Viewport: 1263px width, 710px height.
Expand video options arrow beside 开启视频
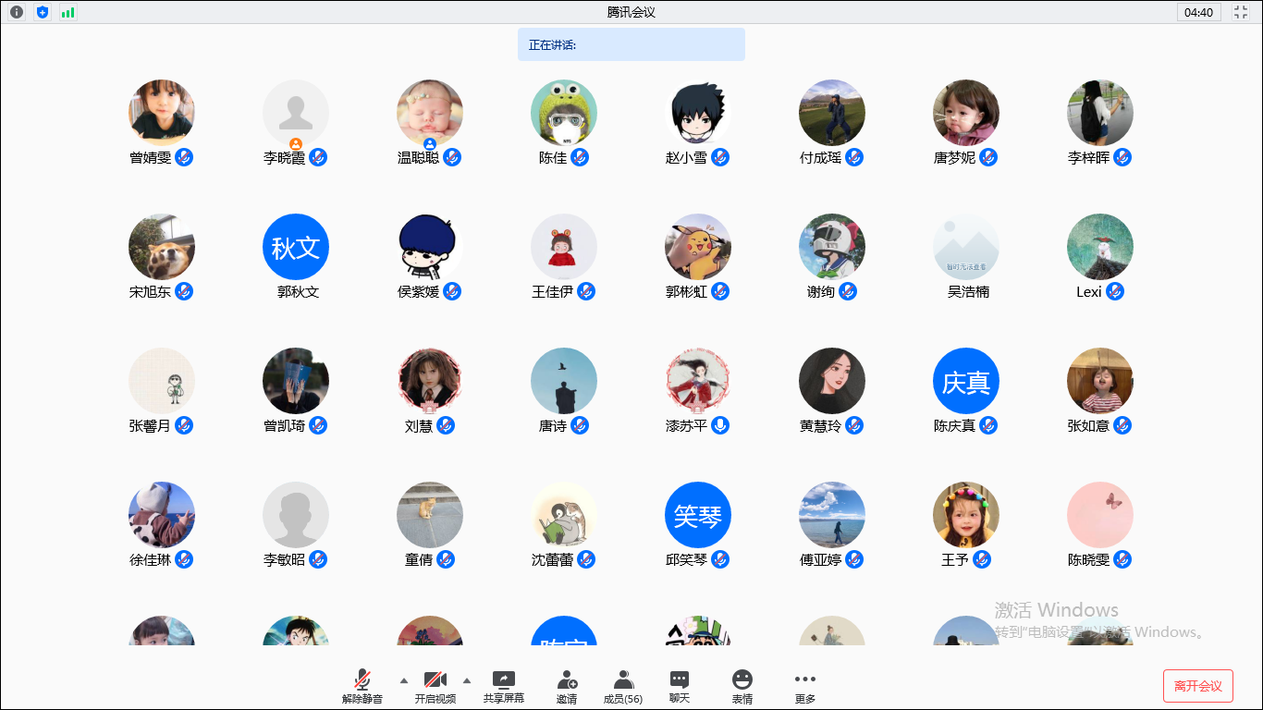(x=466, y=680)
